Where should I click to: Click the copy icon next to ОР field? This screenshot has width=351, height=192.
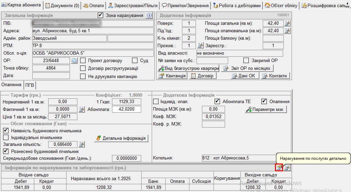pyautogui.click(x=74, y=61)
